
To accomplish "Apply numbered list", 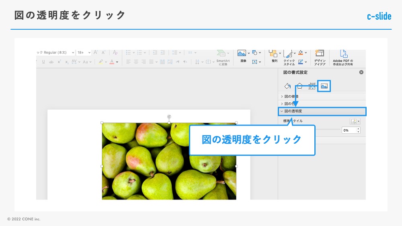I will pos(140,53).
